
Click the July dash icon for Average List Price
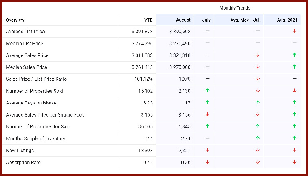pyautogui.click(x=207, y=31)
